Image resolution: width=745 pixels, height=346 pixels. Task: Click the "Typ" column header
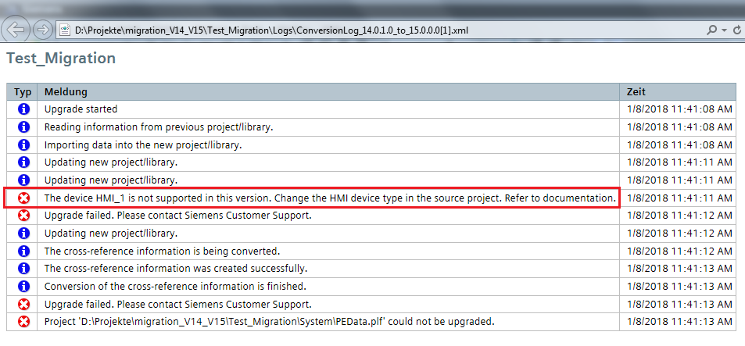[x=23, y=92]
